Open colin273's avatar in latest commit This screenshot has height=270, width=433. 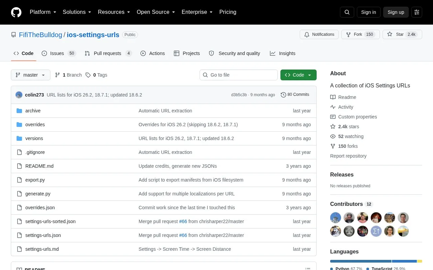19,95
